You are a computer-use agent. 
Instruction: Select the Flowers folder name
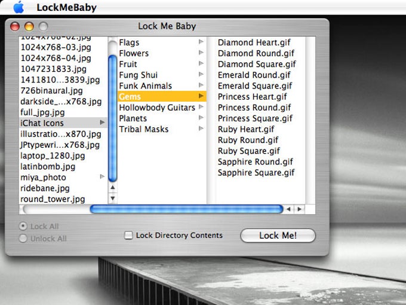134,53
